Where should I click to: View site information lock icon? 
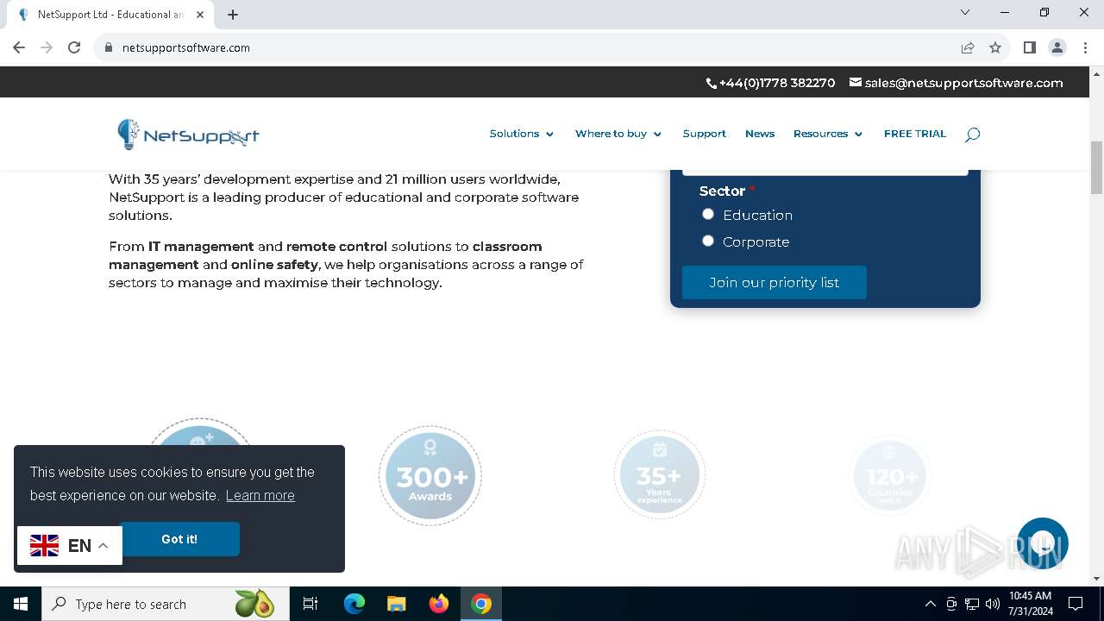(109, 47)
